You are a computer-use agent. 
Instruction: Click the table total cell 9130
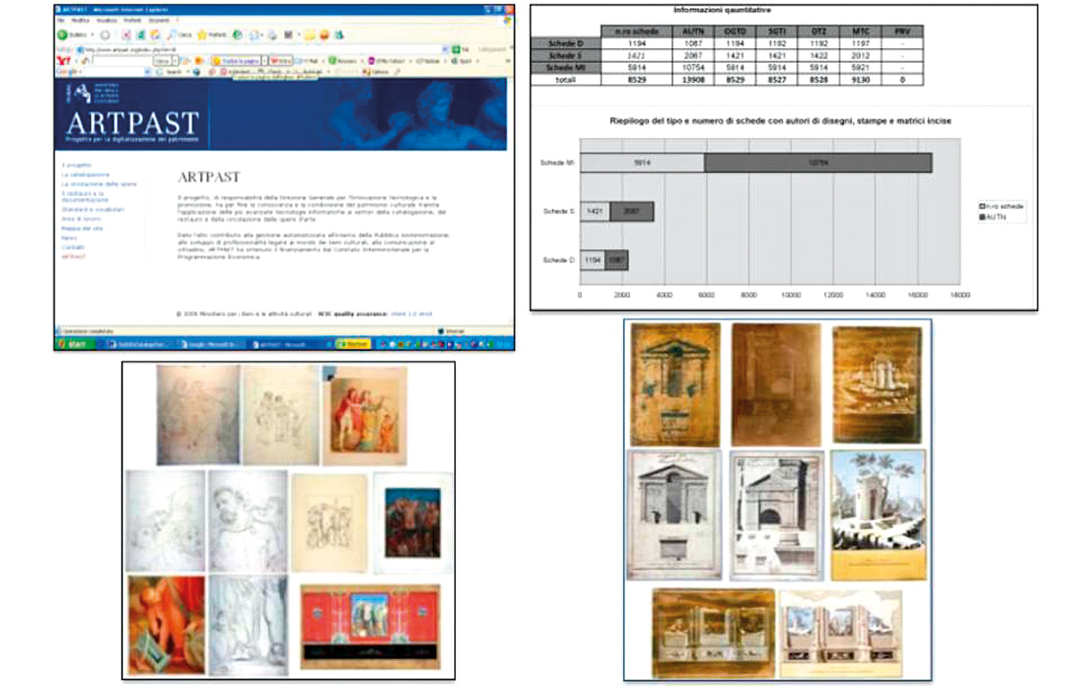pos(860,80)
